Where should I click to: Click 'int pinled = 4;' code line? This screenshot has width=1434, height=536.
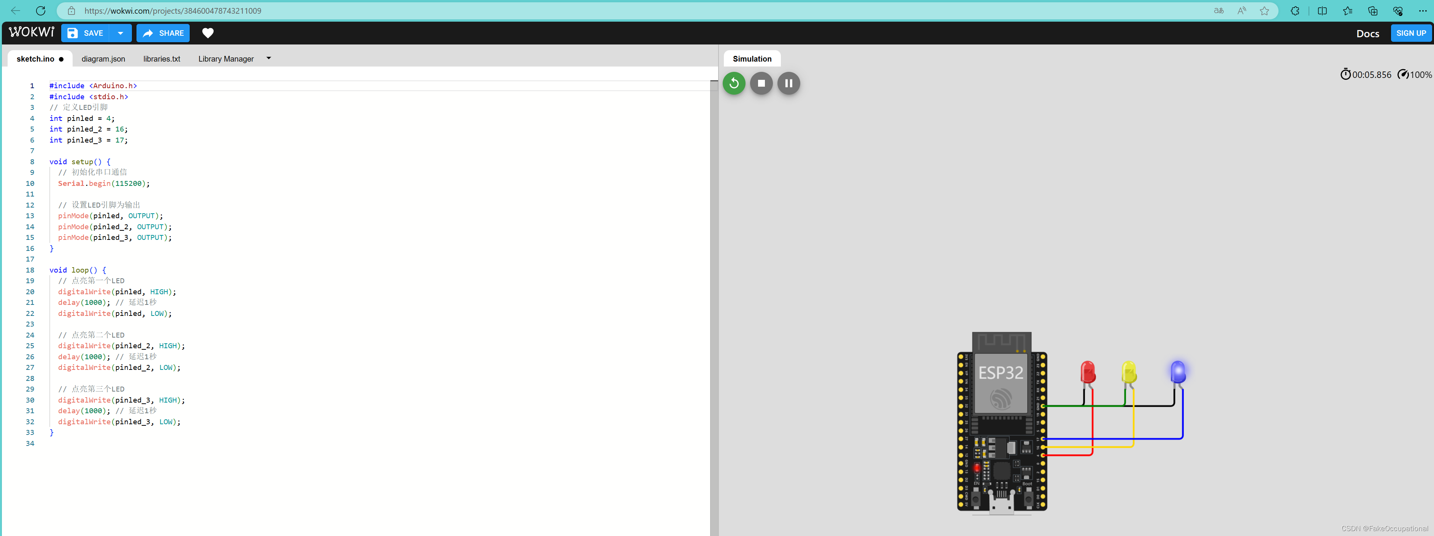tap(82, 118)
